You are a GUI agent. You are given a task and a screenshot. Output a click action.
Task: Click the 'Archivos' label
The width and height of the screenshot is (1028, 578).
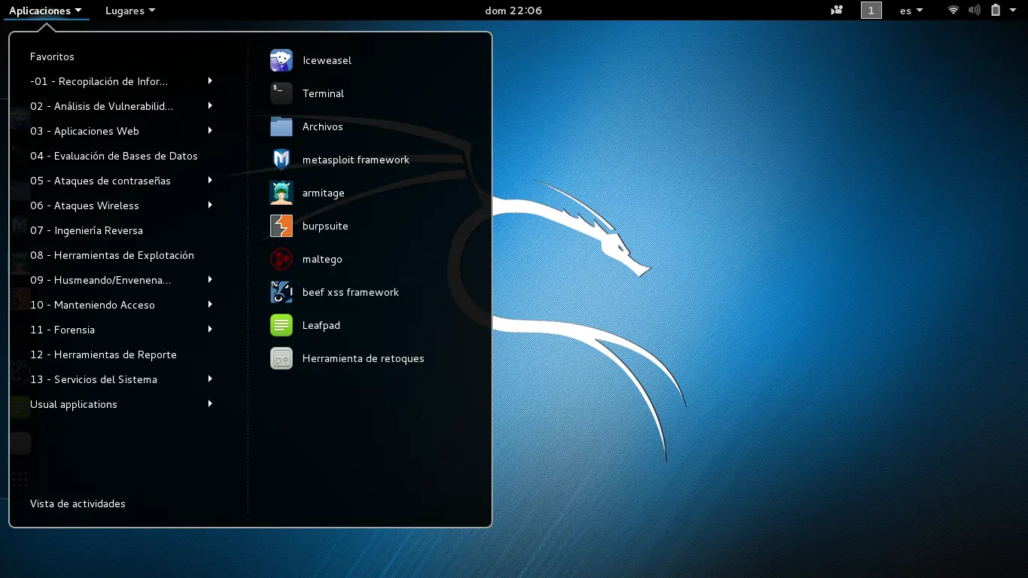point(323,126)
